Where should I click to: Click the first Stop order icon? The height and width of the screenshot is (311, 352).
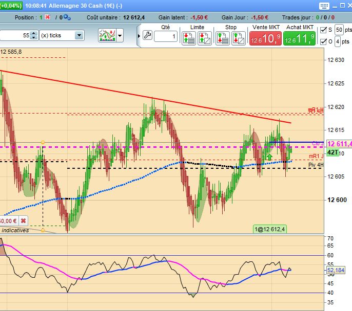(223, 38)
